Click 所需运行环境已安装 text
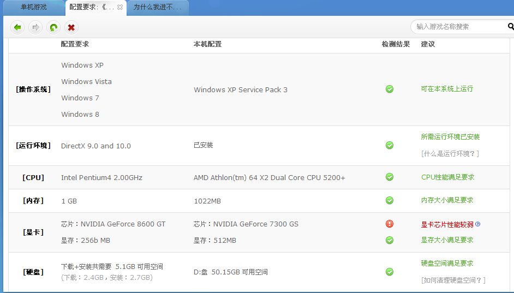 pos(450,136)
